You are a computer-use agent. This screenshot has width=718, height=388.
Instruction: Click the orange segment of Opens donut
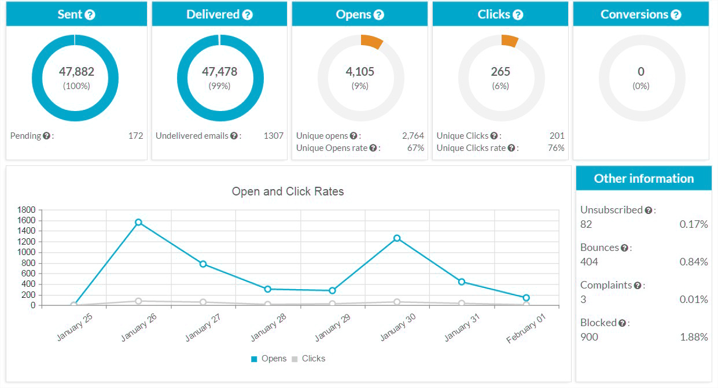tap(372, 40)
